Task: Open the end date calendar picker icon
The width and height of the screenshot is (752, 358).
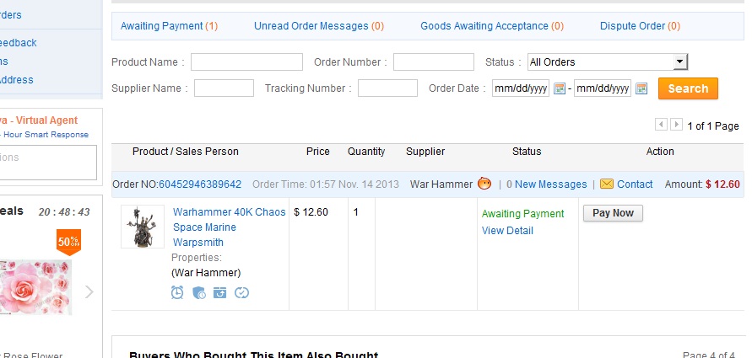Action: tap(641, 88)
